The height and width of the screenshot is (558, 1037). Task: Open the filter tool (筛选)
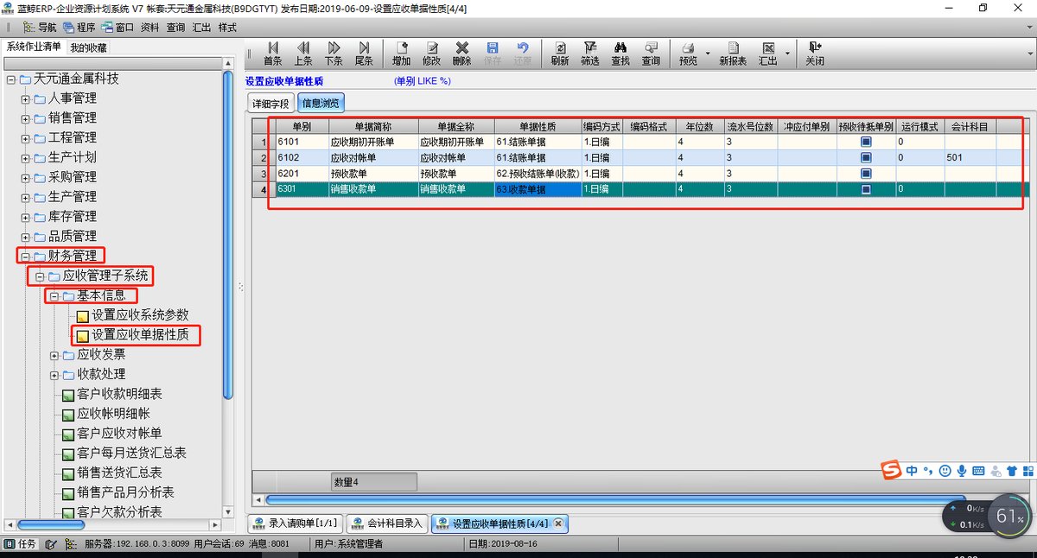point(589,54)
